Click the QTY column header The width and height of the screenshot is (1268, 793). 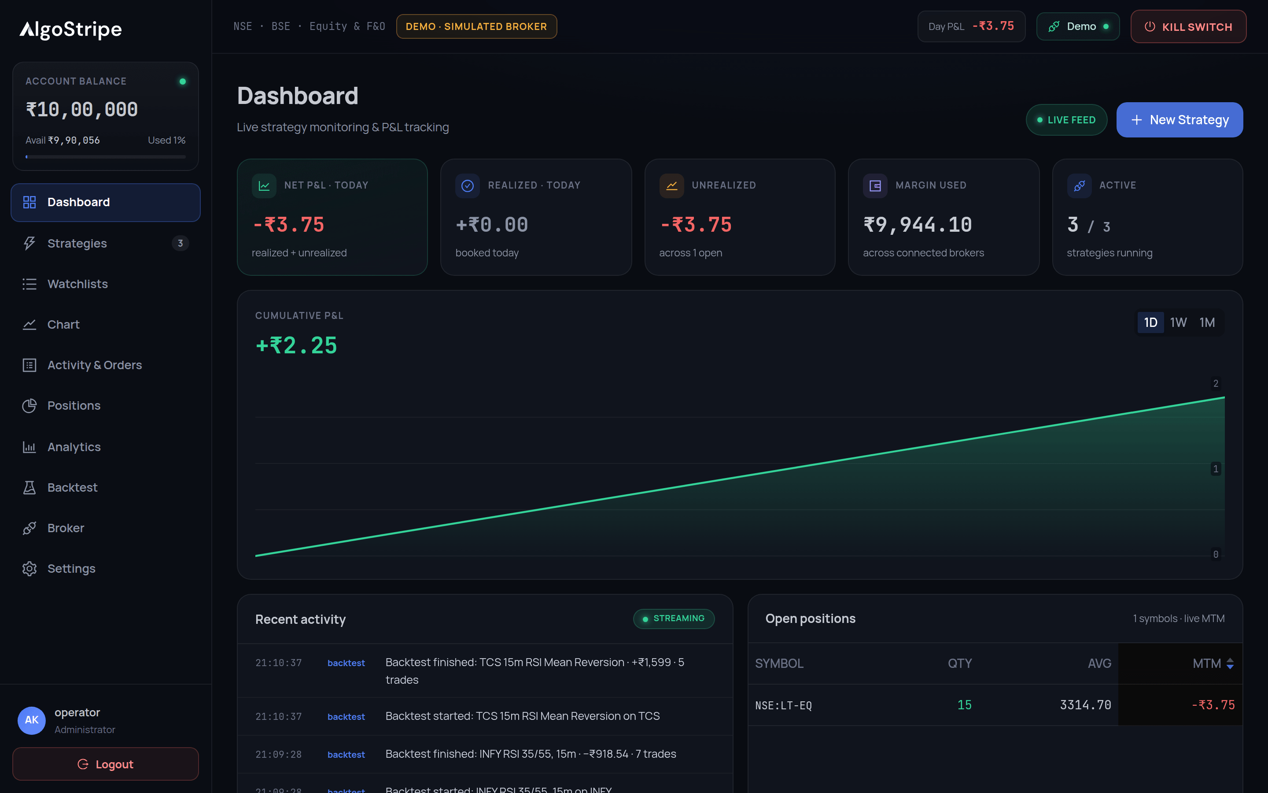click(959, 663)
